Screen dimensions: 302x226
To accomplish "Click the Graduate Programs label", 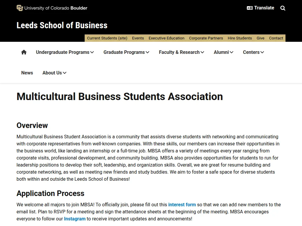I will [x=124, y=52].
